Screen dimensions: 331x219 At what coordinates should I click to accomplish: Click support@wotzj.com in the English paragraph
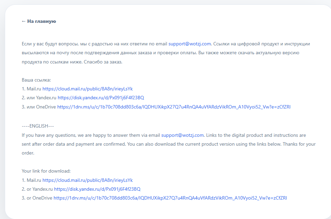(183, 135)
